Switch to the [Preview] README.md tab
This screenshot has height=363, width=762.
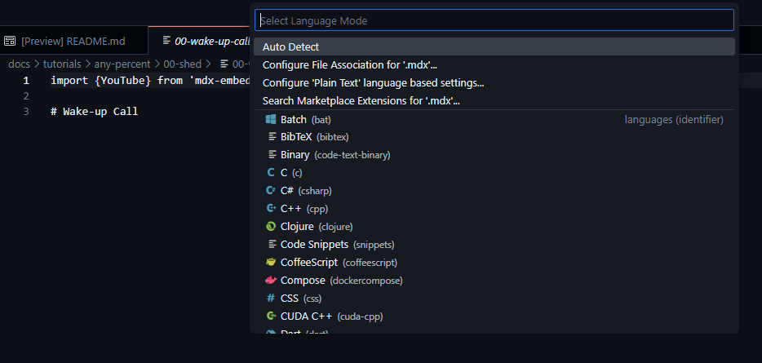73,41
